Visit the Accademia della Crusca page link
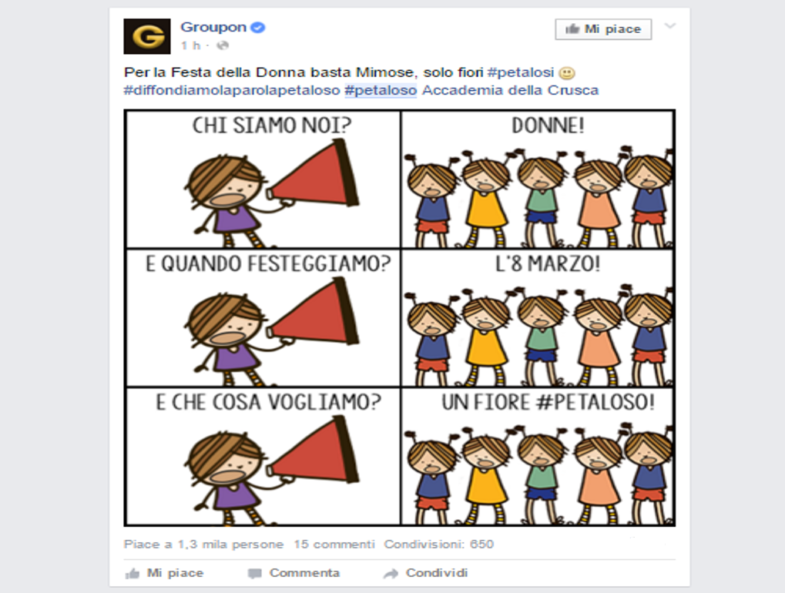Screen dimensions: 785x593 click(x=510, y=91)
